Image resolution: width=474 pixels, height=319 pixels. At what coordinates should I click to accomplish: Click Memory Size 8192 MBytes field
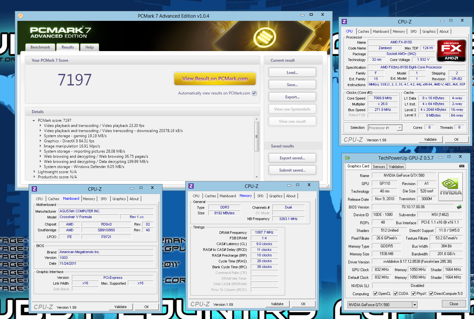click(224, 213)
